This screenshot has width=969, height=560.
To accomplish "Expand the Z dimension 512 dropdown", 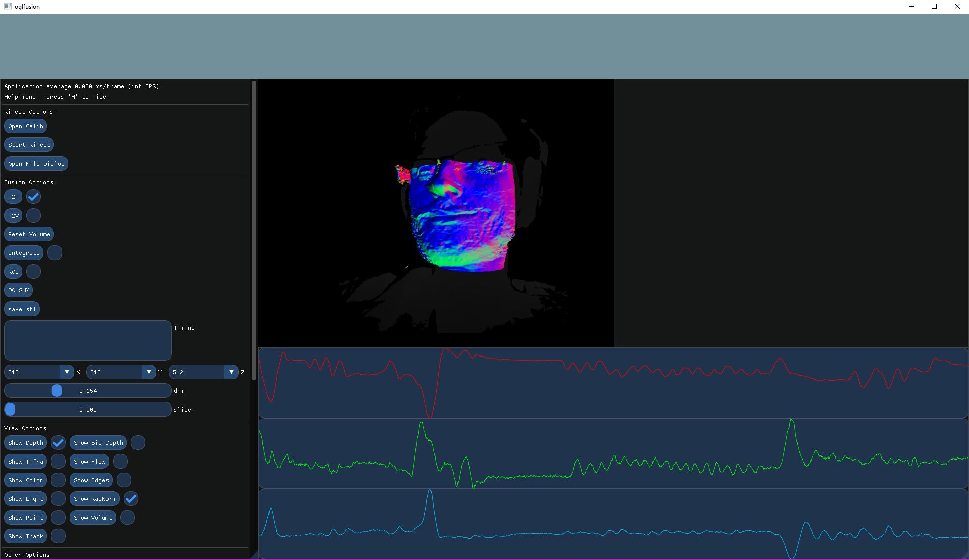I will (x=231, y=372).
